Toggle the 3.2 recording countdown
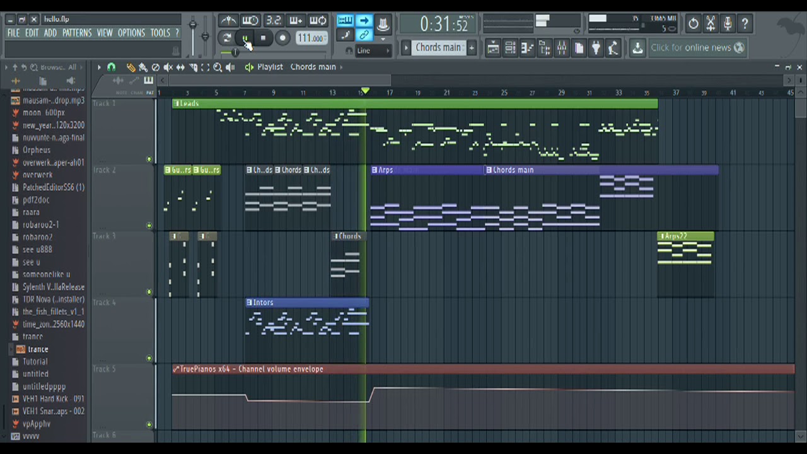 273,21
